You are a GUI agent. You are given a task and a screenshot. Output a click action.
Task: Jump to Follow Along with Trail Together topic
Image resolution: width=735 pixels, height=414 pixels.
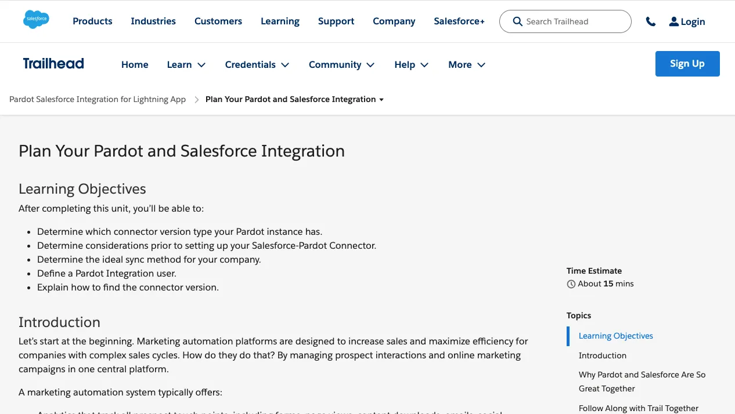[639, 408]
